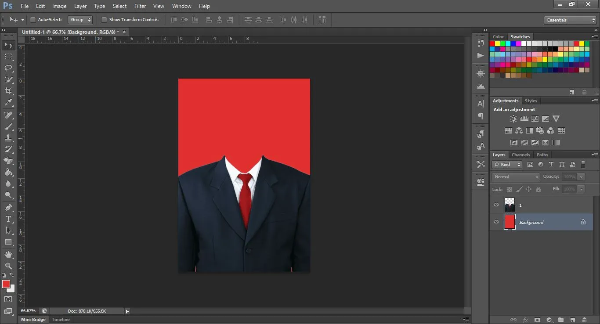Click the Add layer mask icon
The height and width of the screenshot is (324, 600).
tap(537, 320)
